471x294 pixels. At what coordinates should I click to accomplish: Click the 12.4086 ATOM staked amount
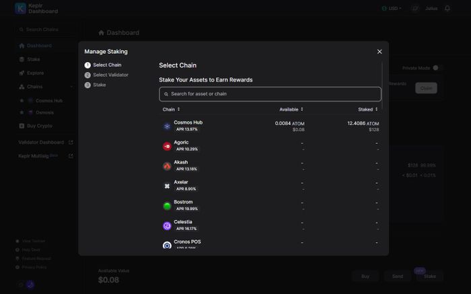(x=363, y=123)
